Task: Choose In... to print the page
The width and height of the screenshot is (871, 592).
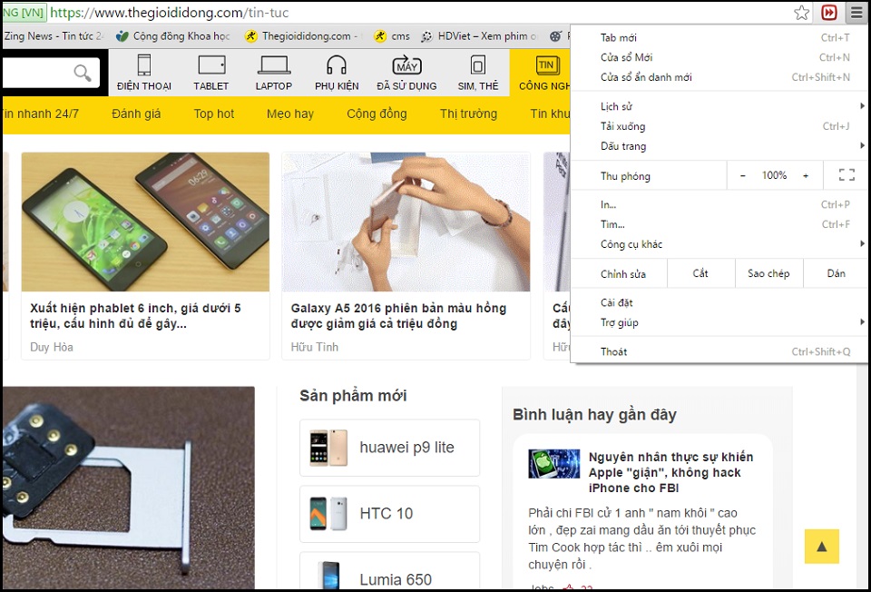Action: (x=719, y=204)
